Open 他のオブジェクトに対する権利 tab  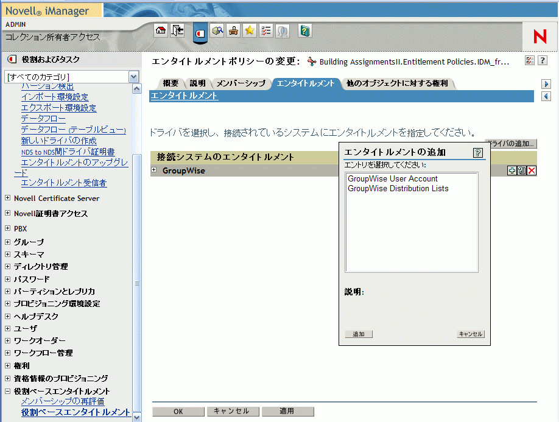pos(397,83)
